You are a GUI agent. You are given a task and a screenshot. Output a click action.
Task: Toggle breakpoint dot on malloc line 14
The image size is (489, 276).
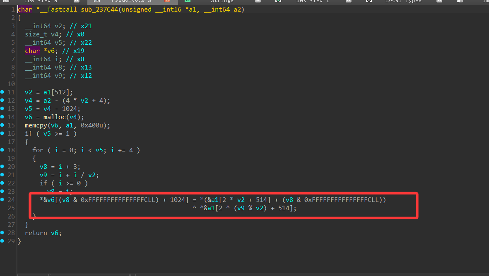pyautogui.click(x=3, y=117)
